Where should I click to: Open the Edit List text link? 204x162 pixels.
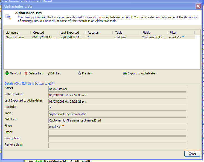(x=56, y=73)
